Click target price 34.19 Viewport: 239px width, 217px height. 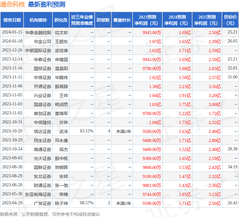click(x=232, y=167)
